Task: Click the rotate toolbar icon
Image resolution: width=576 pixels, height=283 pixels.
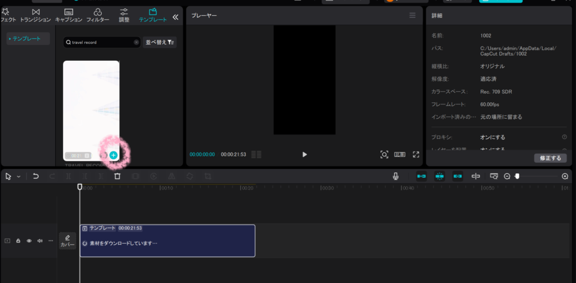Action: (x=190, y=177)
